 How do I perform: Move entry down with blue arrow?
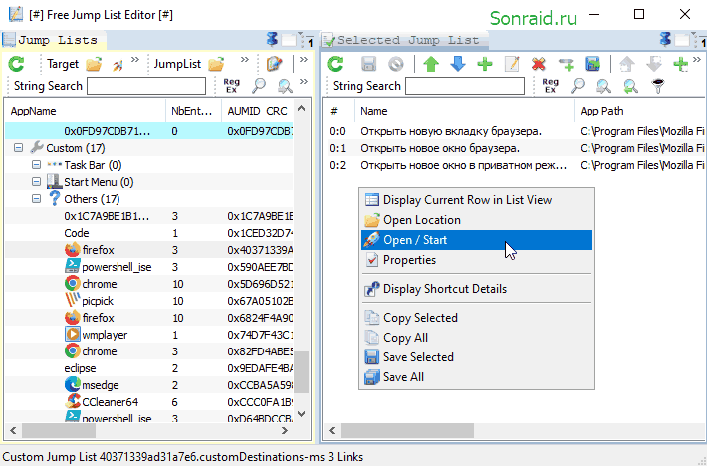point(458,64)
